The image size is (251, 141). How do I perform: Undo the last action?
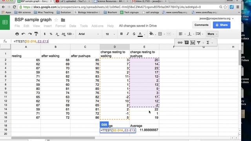point(24,34)
